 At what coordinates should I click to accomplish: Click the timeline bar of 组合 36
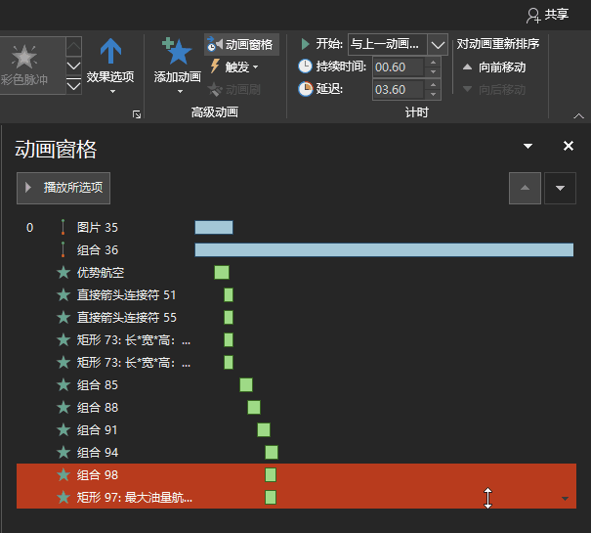[x=383, y=249]
